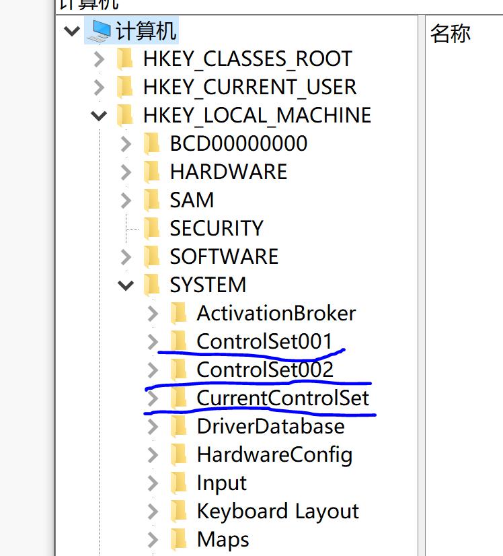Collapse the root 计算机 node
Screen dimensions: 503x556
point(72,31)
